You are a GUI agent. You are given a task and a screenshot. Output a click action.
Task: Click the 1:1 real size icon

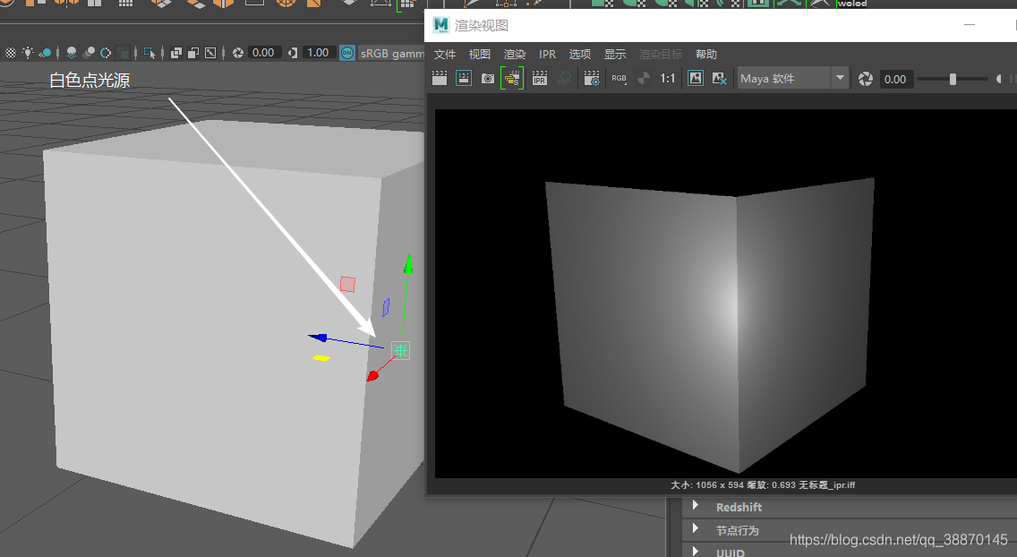coord(668,79)
